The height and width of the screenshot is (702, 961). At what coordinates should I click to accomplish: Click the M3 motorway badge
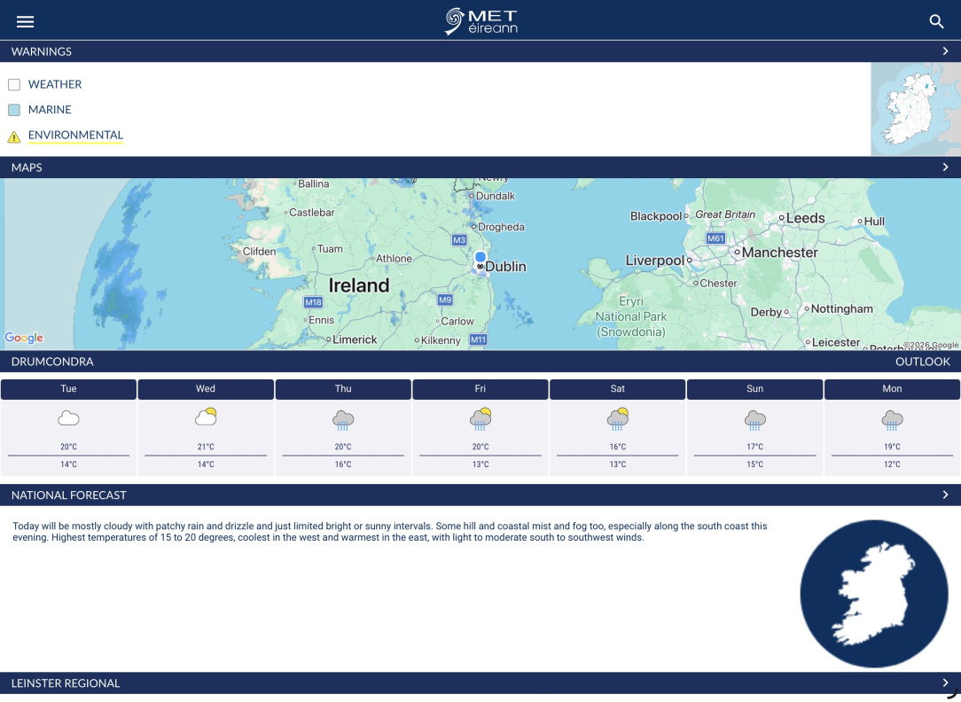pos(459,240)
